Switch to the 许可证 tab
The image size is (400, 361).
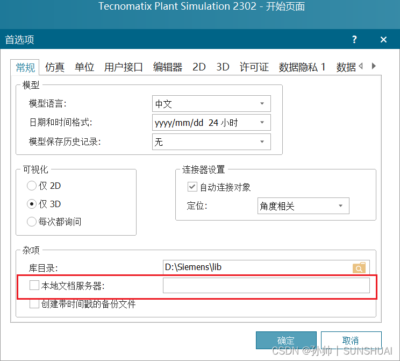254,67
